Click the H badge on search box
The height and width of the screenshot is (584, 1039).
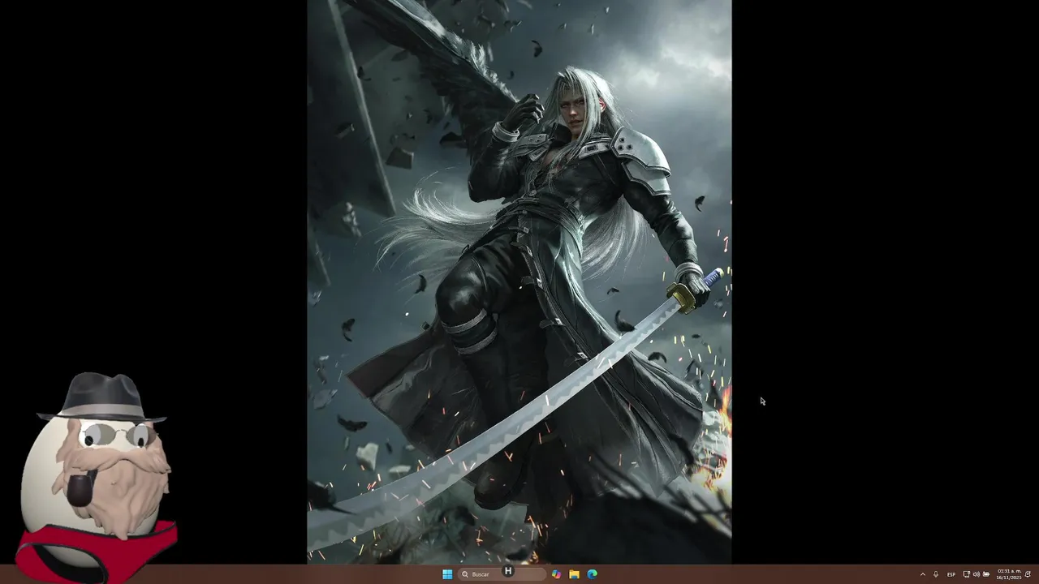pos(508,571)
